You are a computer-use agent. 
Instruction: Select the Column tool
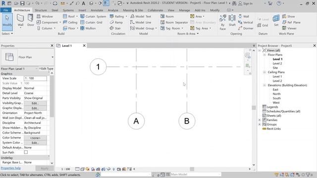click(45, 28)
